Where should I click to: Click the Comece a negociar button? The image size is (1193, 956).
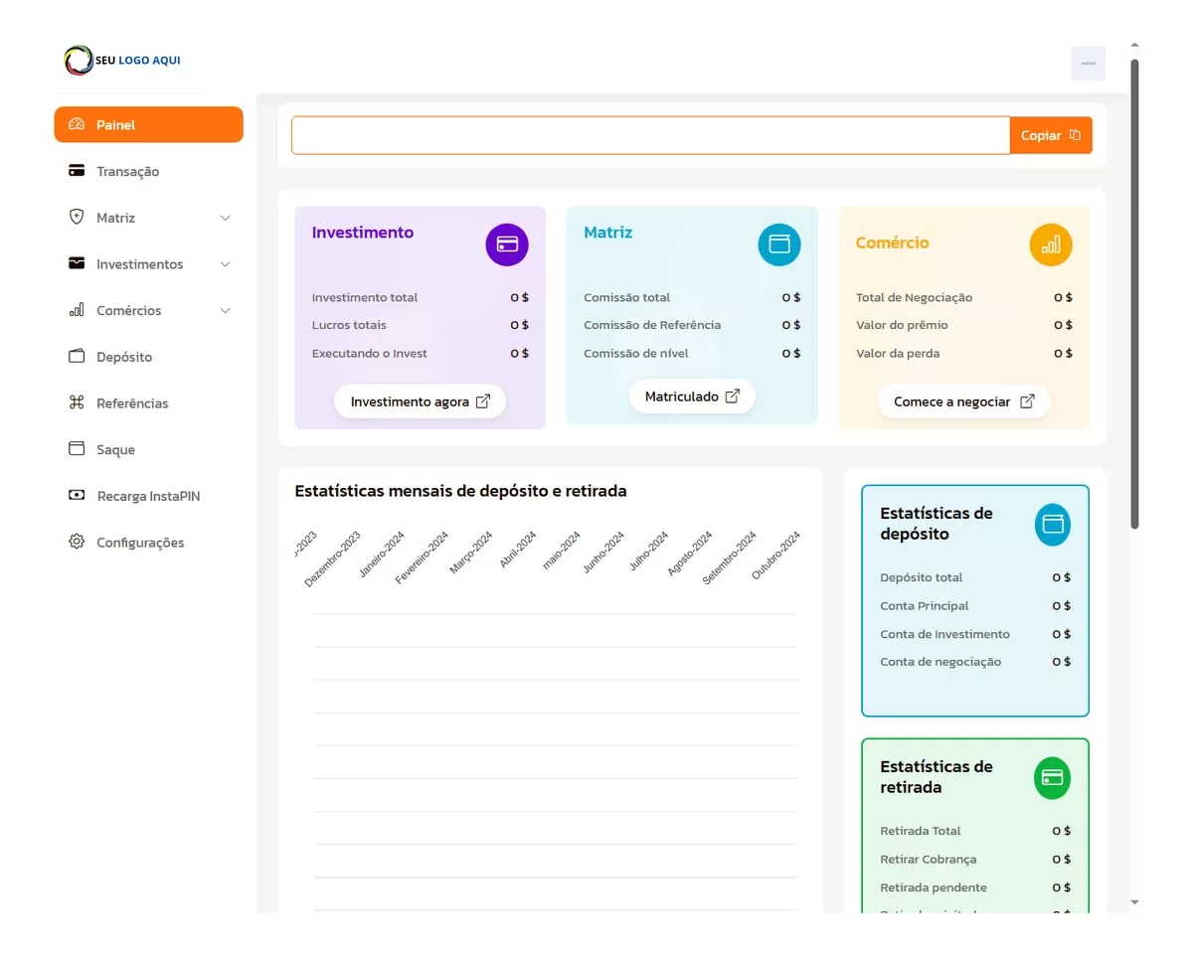(x=963, y=402)
